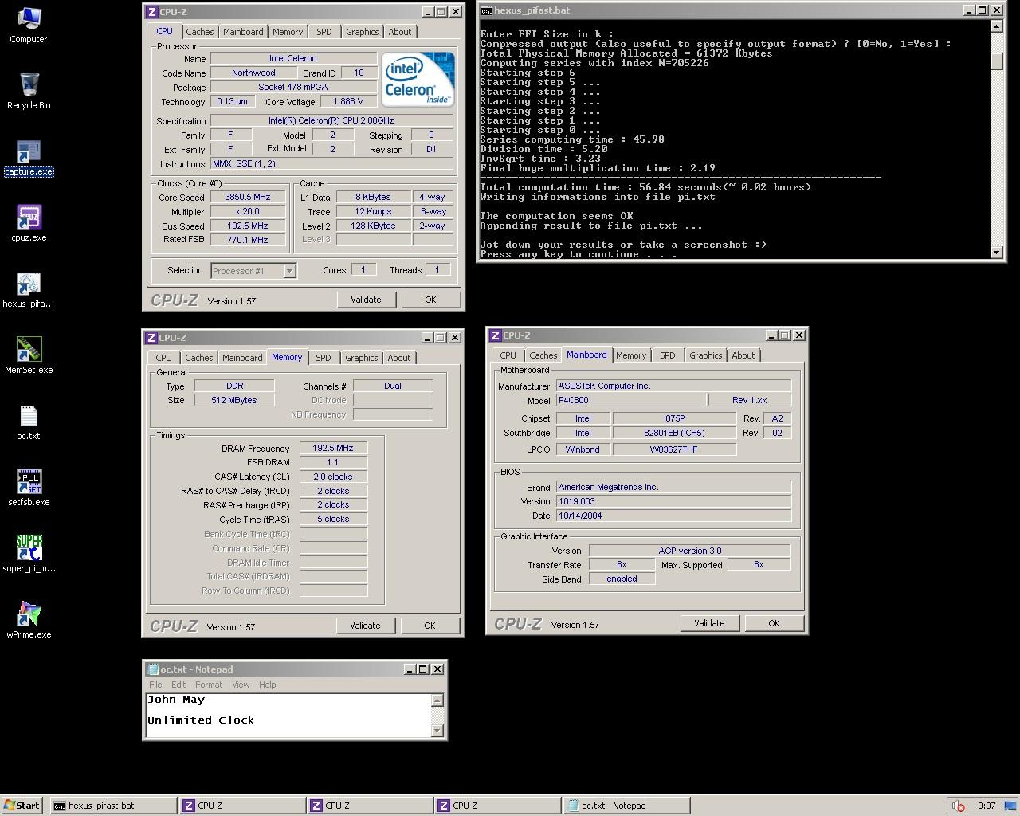
Task: Open the View menu in Notepad
Action: coord(241,685)
